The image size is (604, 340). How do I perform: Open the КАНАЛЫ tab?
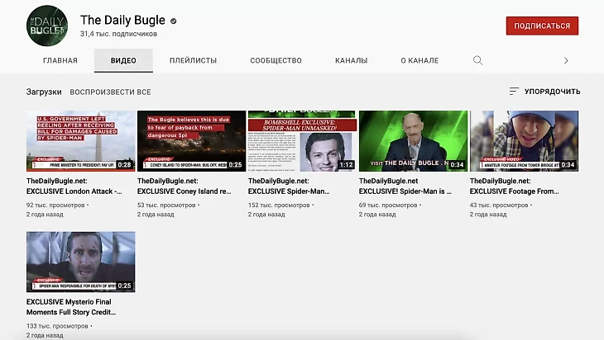click(352, 60)
